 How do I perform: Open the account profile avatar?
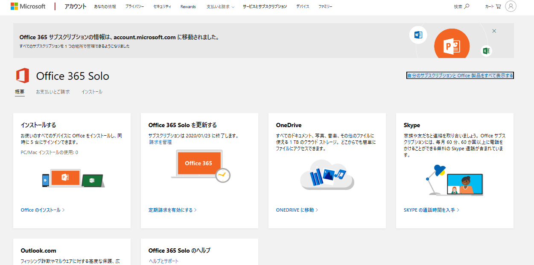(x=511, y=6)
